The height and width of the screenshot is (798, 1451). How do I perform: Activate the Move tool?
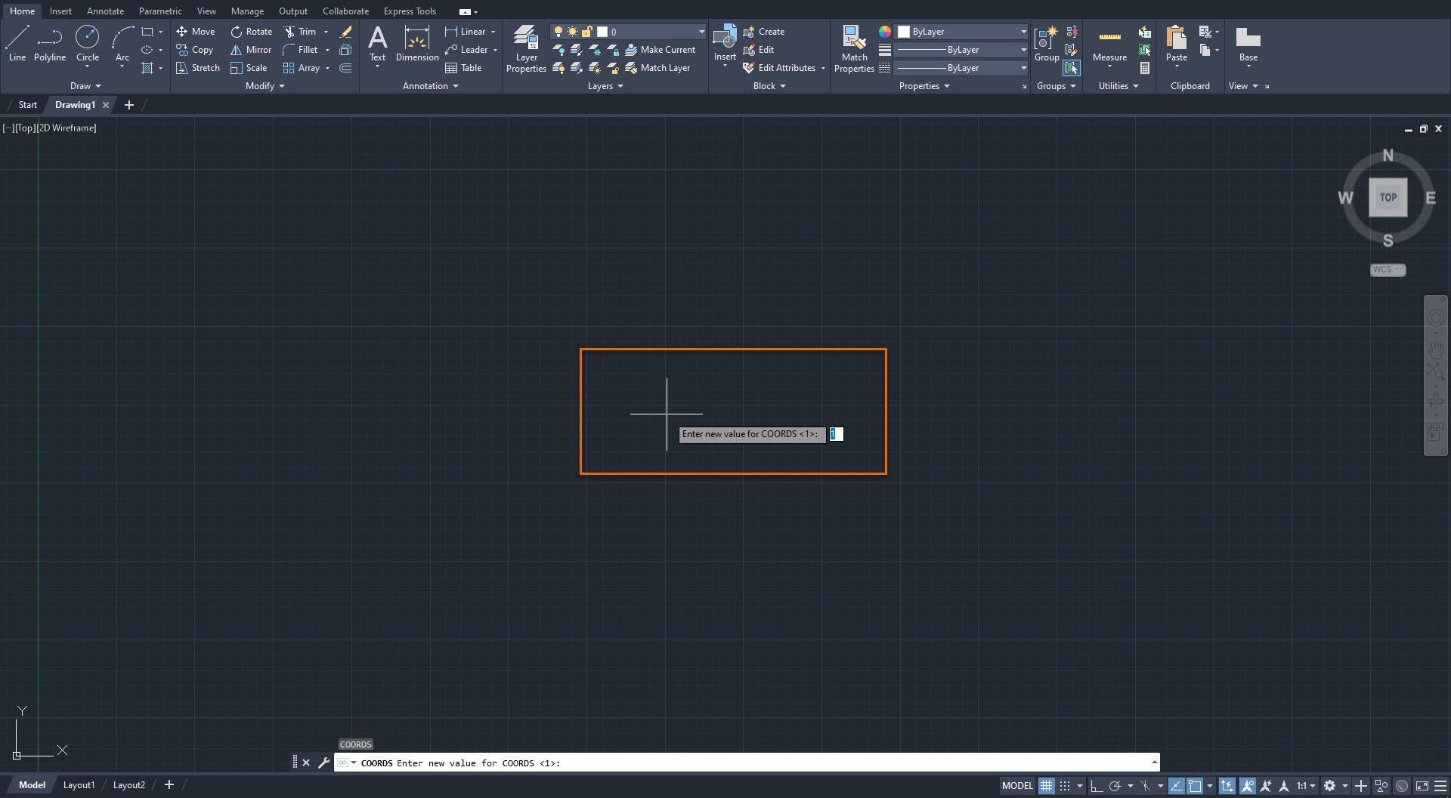[196, 32]
